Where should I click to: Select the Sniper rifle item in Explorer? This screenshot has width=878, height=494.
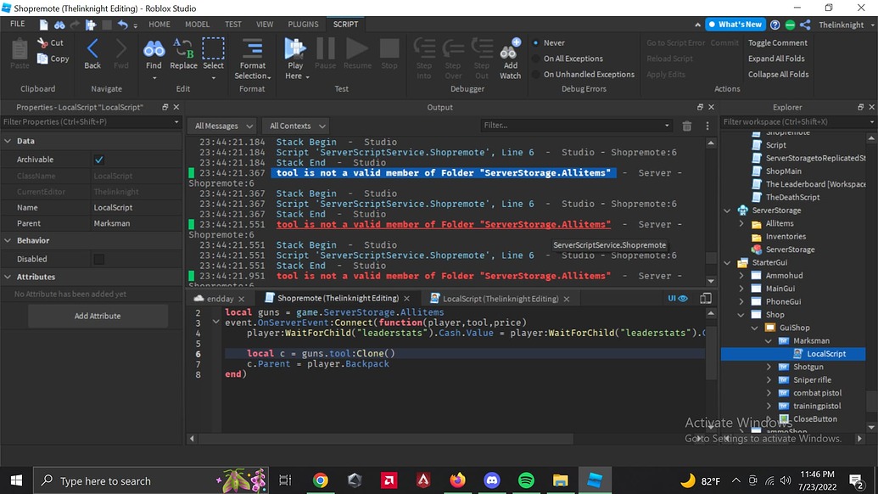click(812, 379)
